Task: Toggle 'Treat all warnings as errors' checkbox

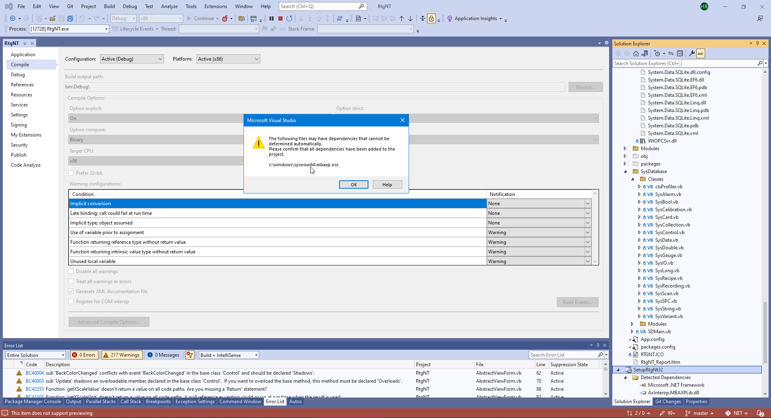Action: 71,281
